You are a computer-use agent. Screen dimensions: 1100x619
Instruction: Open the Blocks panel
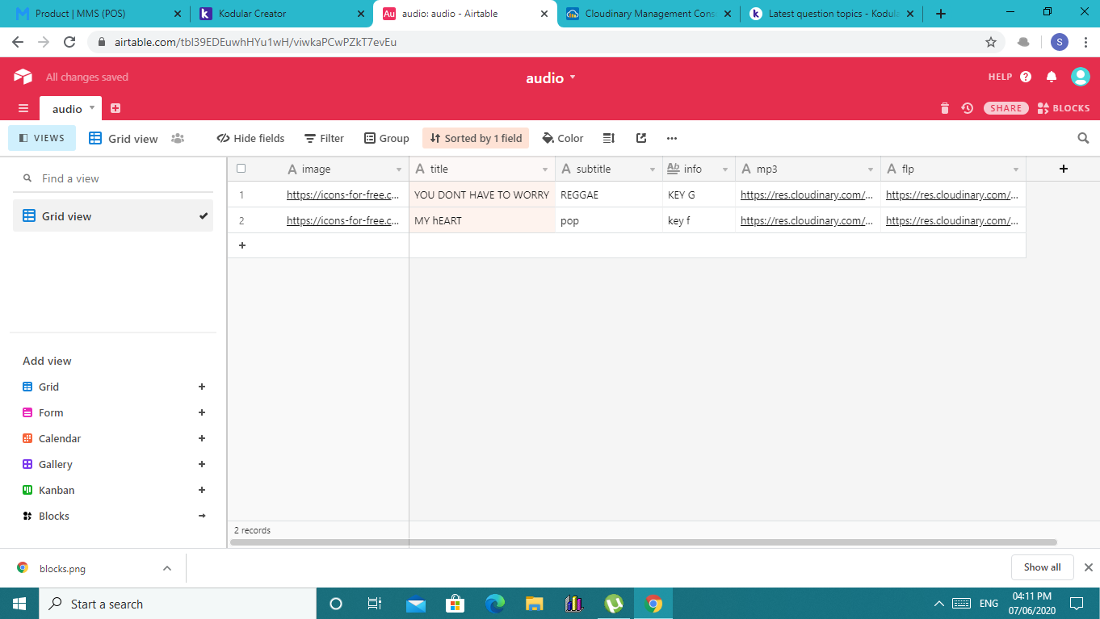1063,108
